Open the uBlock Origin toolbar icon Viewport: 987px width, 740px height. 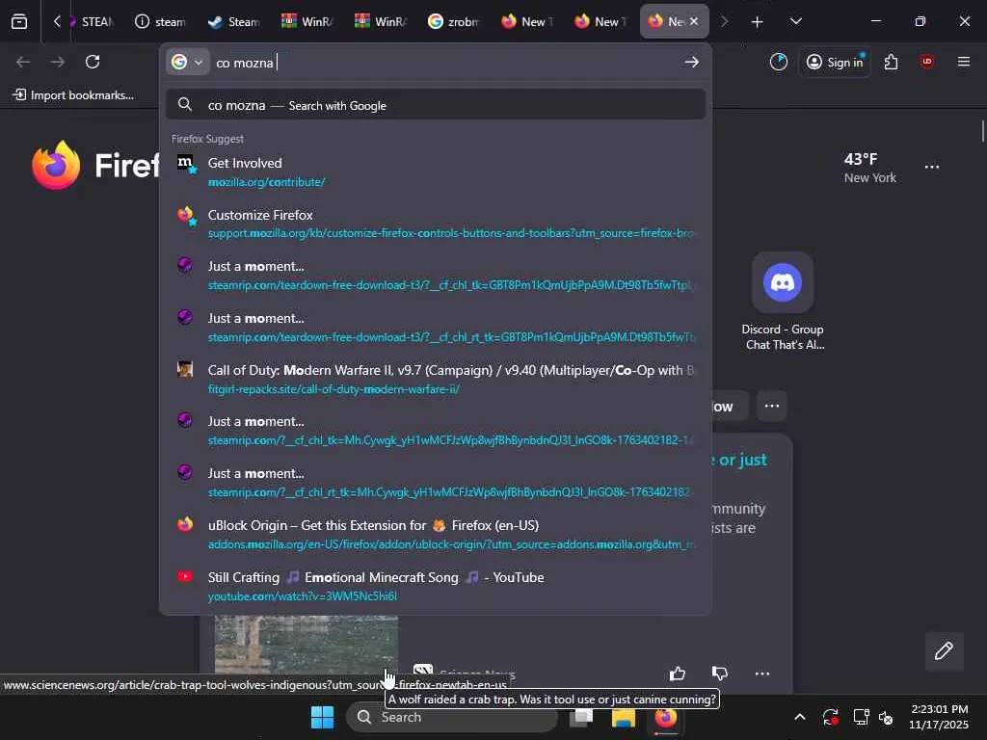pos(926,62)
